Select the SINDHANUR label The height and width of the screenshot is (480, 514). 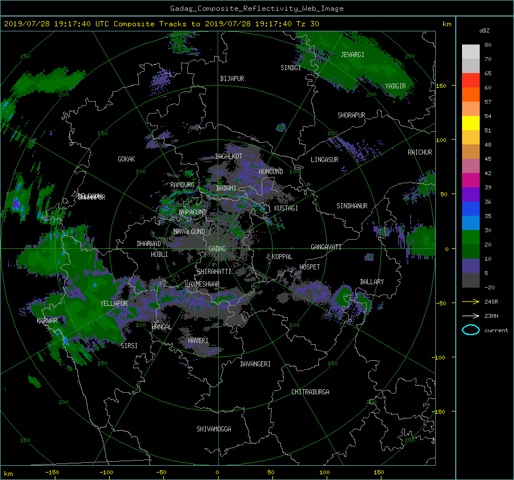coord(352,206)
